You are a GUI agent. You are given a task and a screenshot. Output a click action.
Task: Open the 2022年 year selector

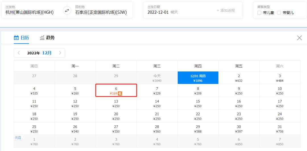(34, 53)
